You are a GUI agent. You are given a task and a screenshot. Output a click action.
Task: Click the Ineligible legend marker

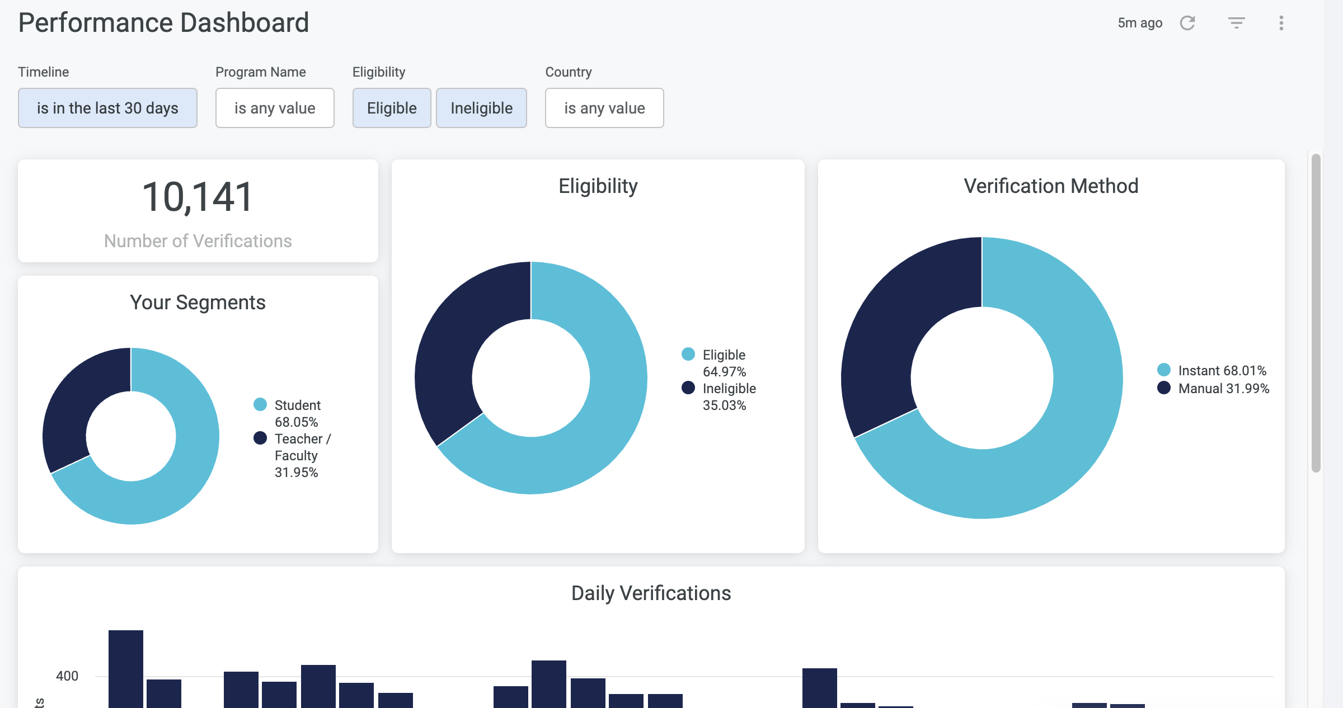tap(688, 388)
